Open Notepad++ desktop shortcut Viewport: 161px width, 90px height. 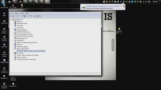4,77
